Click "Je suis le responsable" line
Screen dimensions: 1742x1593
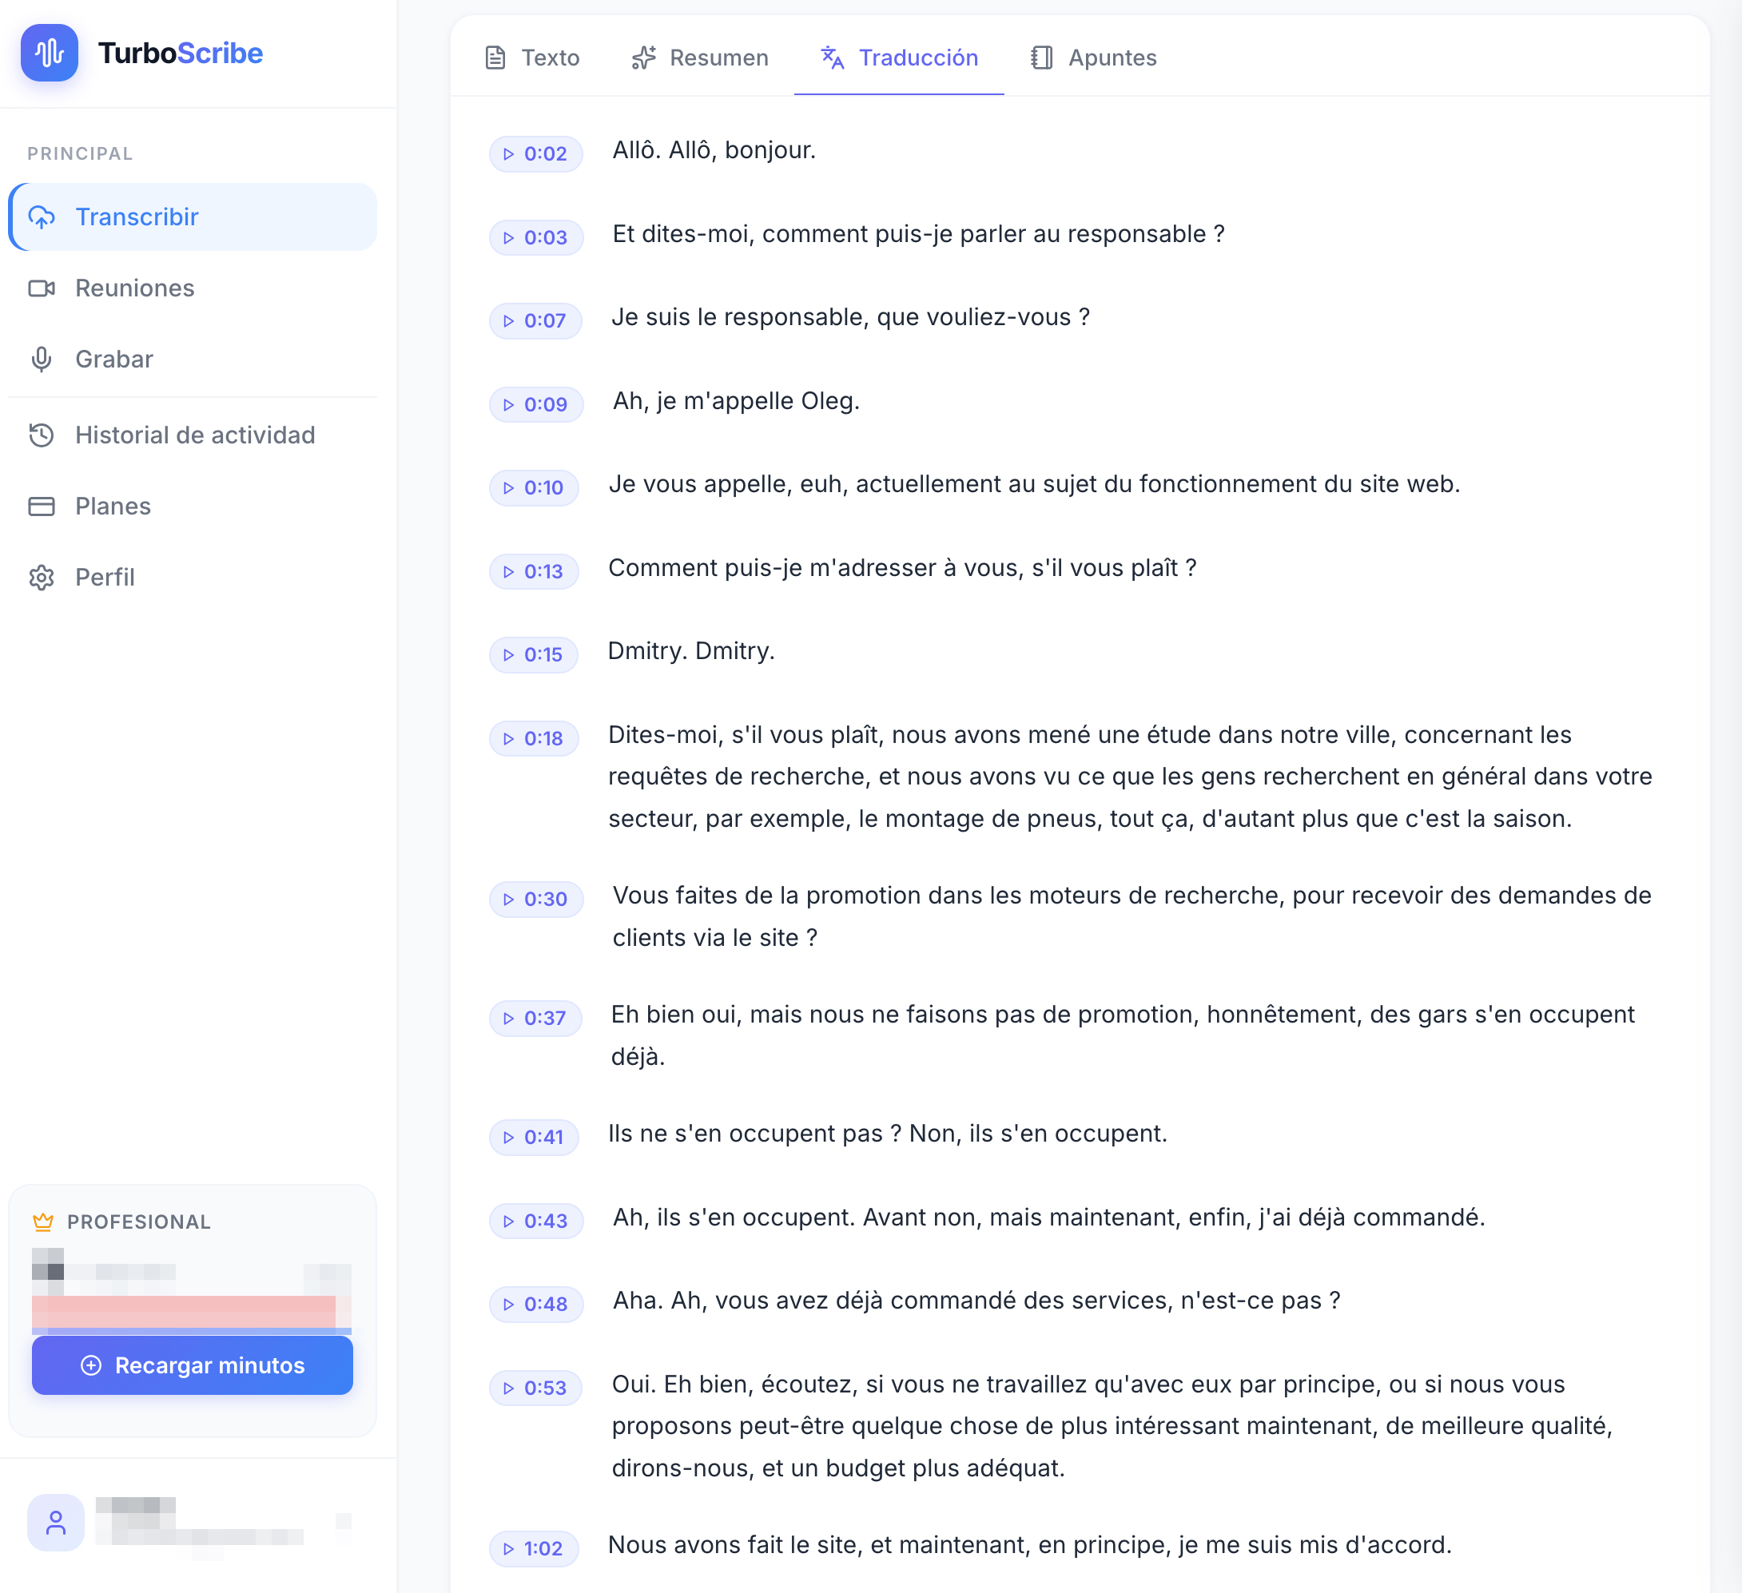coord(850,317)
